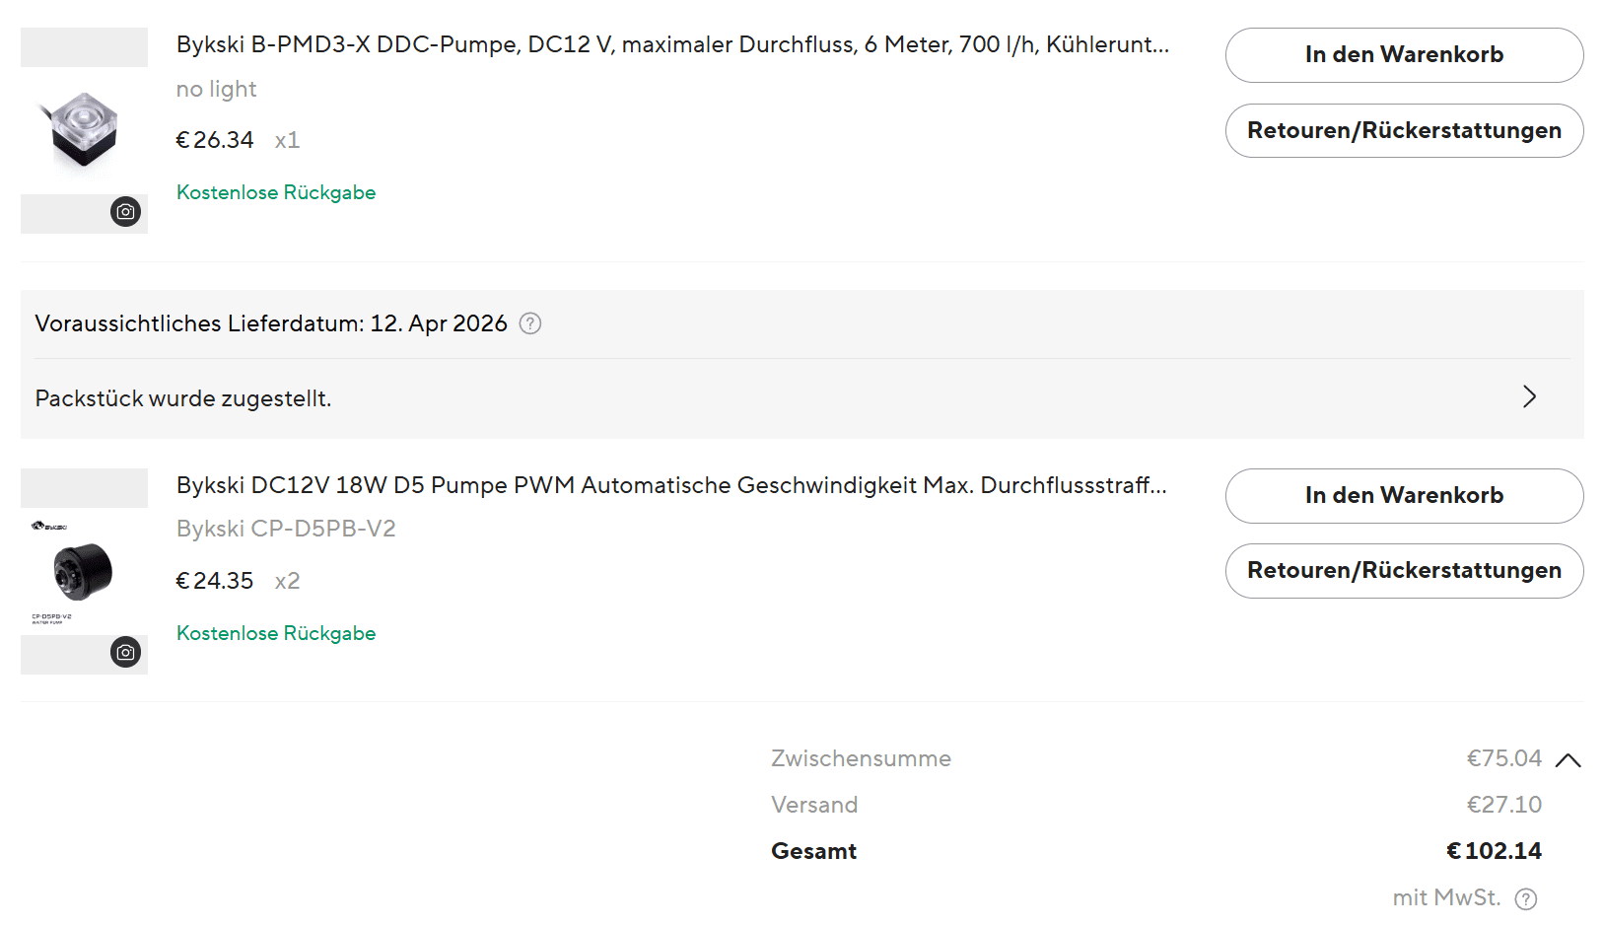Image resolution: width=1603 pixels, height=927 pixels.
Task: Add the B-PMD3-X DDC pump to cart
Action: click(x=1404, y=55)
